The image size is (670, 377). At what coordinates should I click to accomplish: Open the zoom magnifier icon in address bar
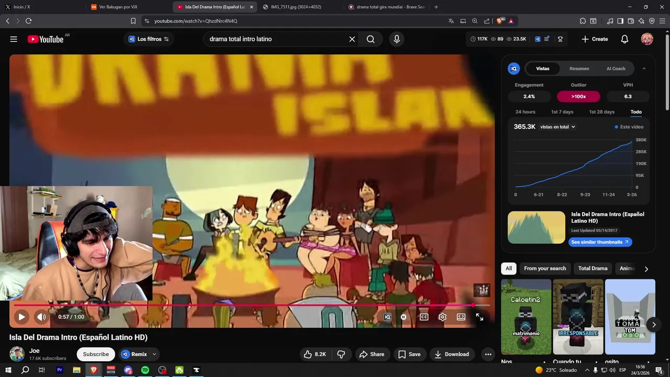[475, 21]
